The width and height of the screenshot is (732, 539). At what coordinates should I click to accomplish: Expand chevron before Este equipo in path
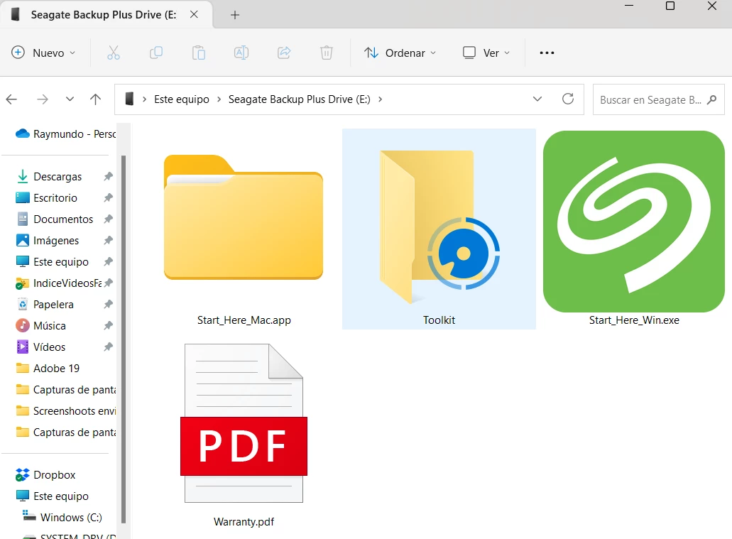(x=144, y=99)
